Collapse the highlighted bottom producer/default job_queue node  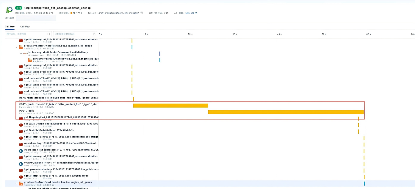[16, 184]
